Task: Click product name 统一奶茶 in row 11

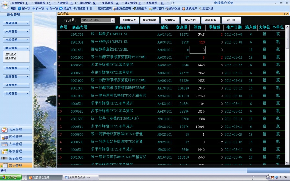Action: (x=115, y=119)
